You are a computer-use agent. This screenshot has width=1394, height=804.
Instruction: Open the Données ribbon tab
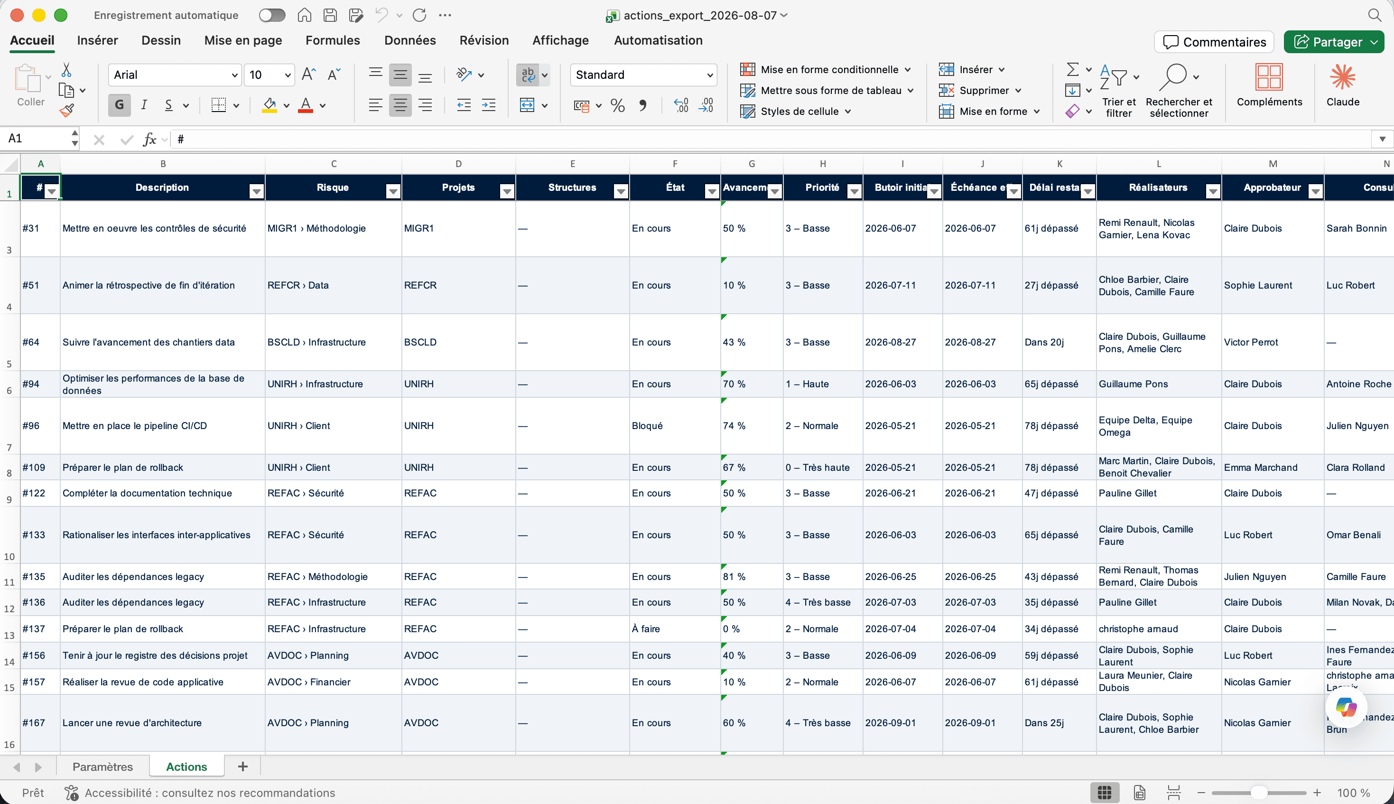pos(409,40)
